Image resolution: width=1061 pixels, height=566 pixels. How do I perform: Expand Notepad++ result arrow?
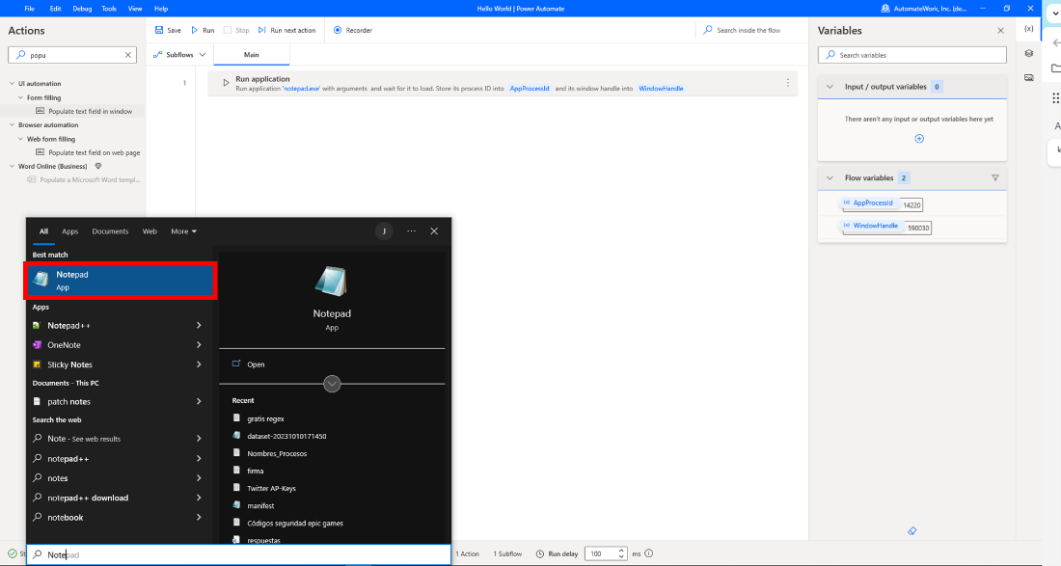point(199,325)
